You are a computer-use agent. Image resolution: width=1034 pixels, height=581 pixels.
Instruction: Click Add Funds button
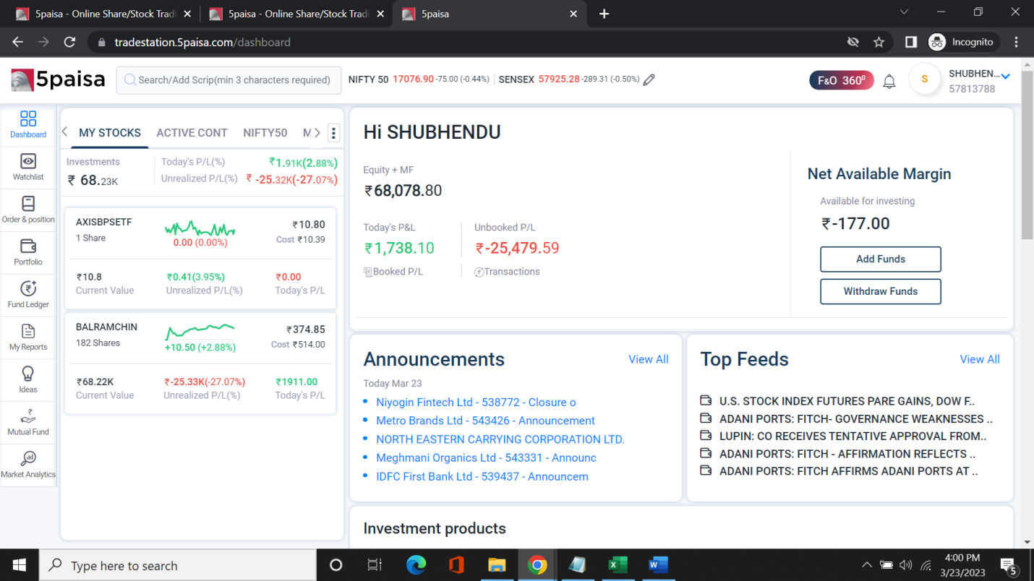point(881,259)
